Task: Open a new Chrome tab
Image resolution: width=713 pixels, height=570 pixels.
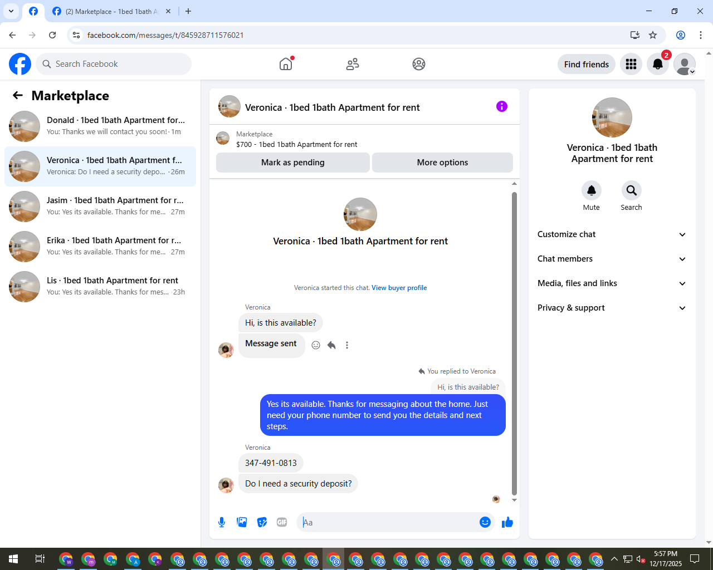Action: [188, 11]
